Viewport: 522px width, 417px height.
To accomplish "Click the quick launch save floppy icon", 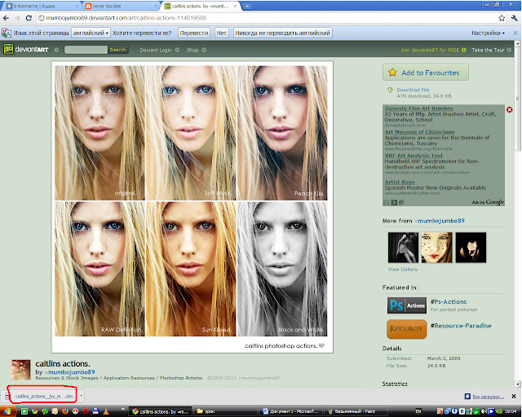I will click(x=95, y=411).
